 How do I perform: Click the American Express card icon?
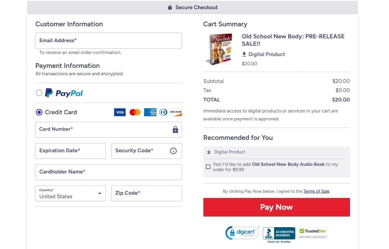point(150,112)
